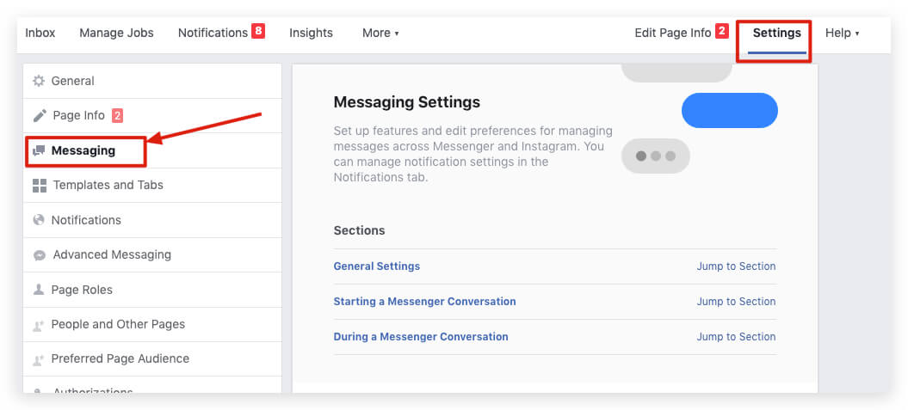Click the Advanced Messaging messenger icon

(x=40, y=255)
